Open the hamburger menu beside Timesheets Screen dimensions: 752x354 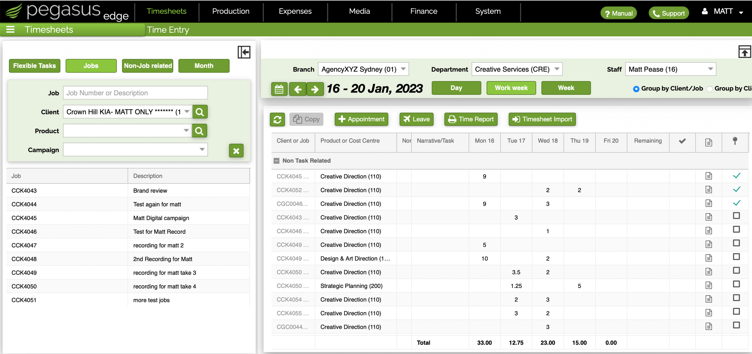tap(10, 29)
